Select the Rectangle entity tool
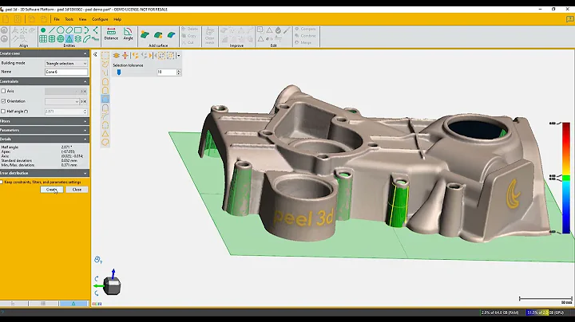Image resolution: width=575 pixels, height=322 pixels. [78, 30]
